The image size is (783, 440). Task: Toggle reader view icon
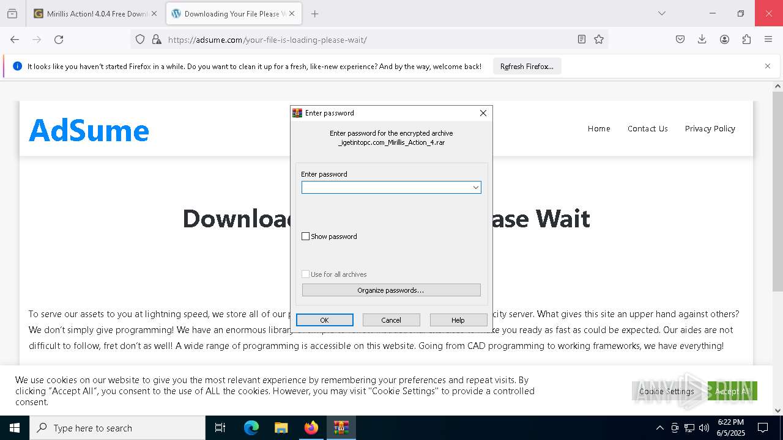(582, 40)
